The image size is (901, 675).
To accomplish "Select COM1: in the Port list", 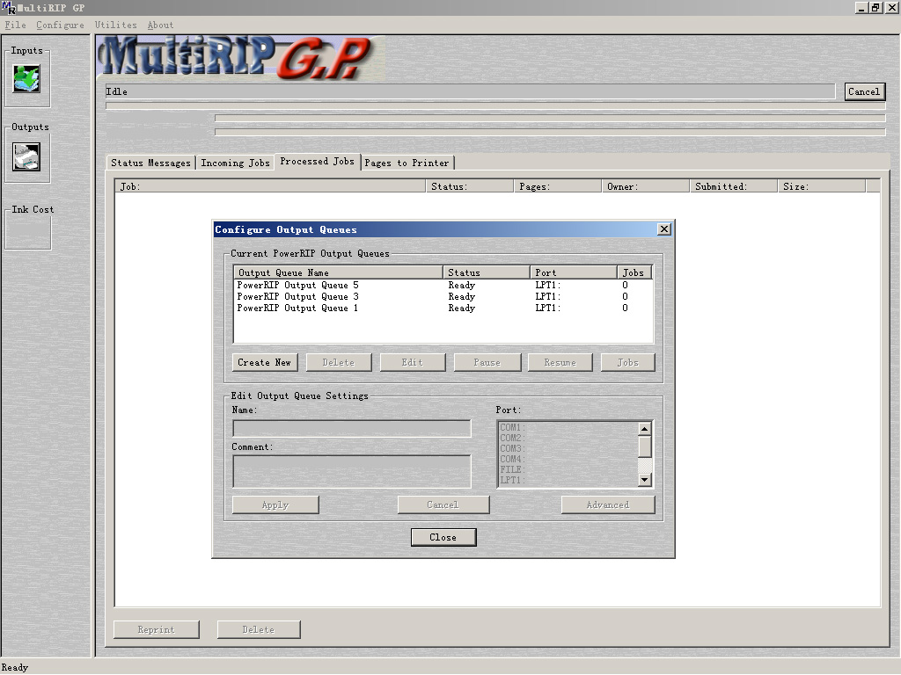I will (568, 427).
